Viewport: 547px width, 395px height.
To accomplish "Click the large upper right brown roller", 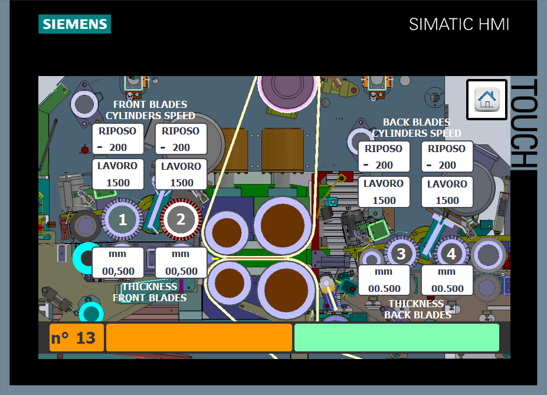I will [283, 226].
